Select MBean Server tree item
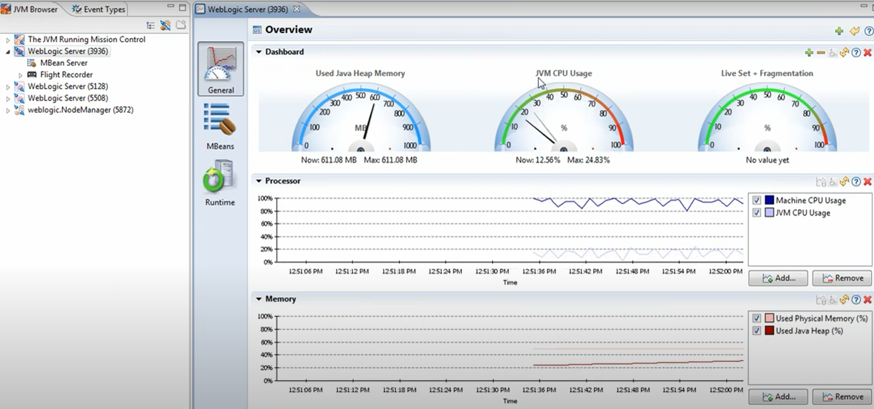Screen dimensions: 874x409 point(64,63)
